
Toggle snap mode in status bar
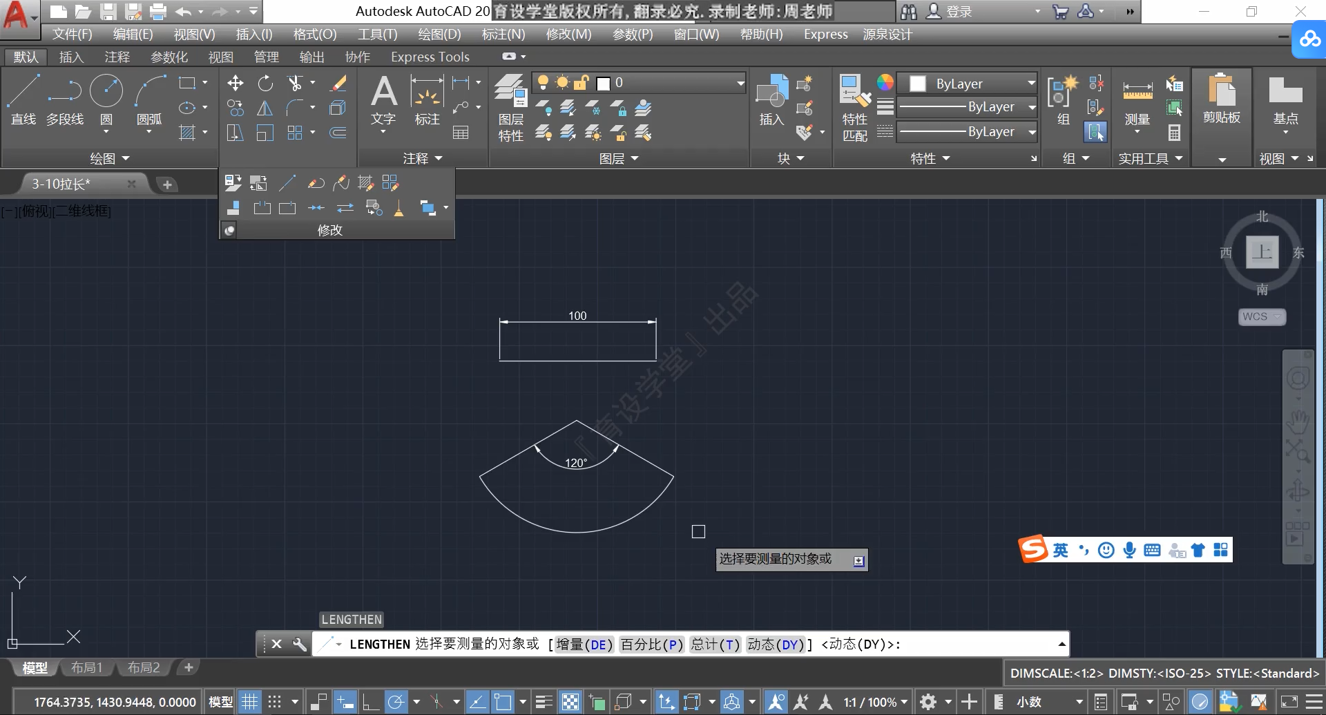(x=275, y=702)
